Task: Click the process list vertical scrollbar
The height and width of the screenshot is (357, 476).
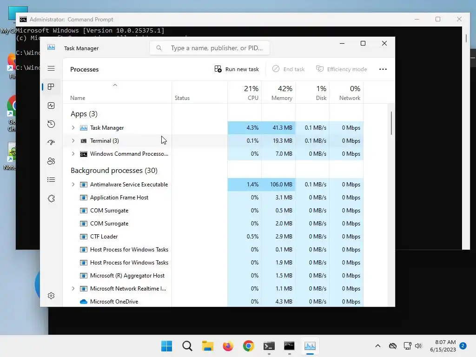Action: [x=391, y=123]
